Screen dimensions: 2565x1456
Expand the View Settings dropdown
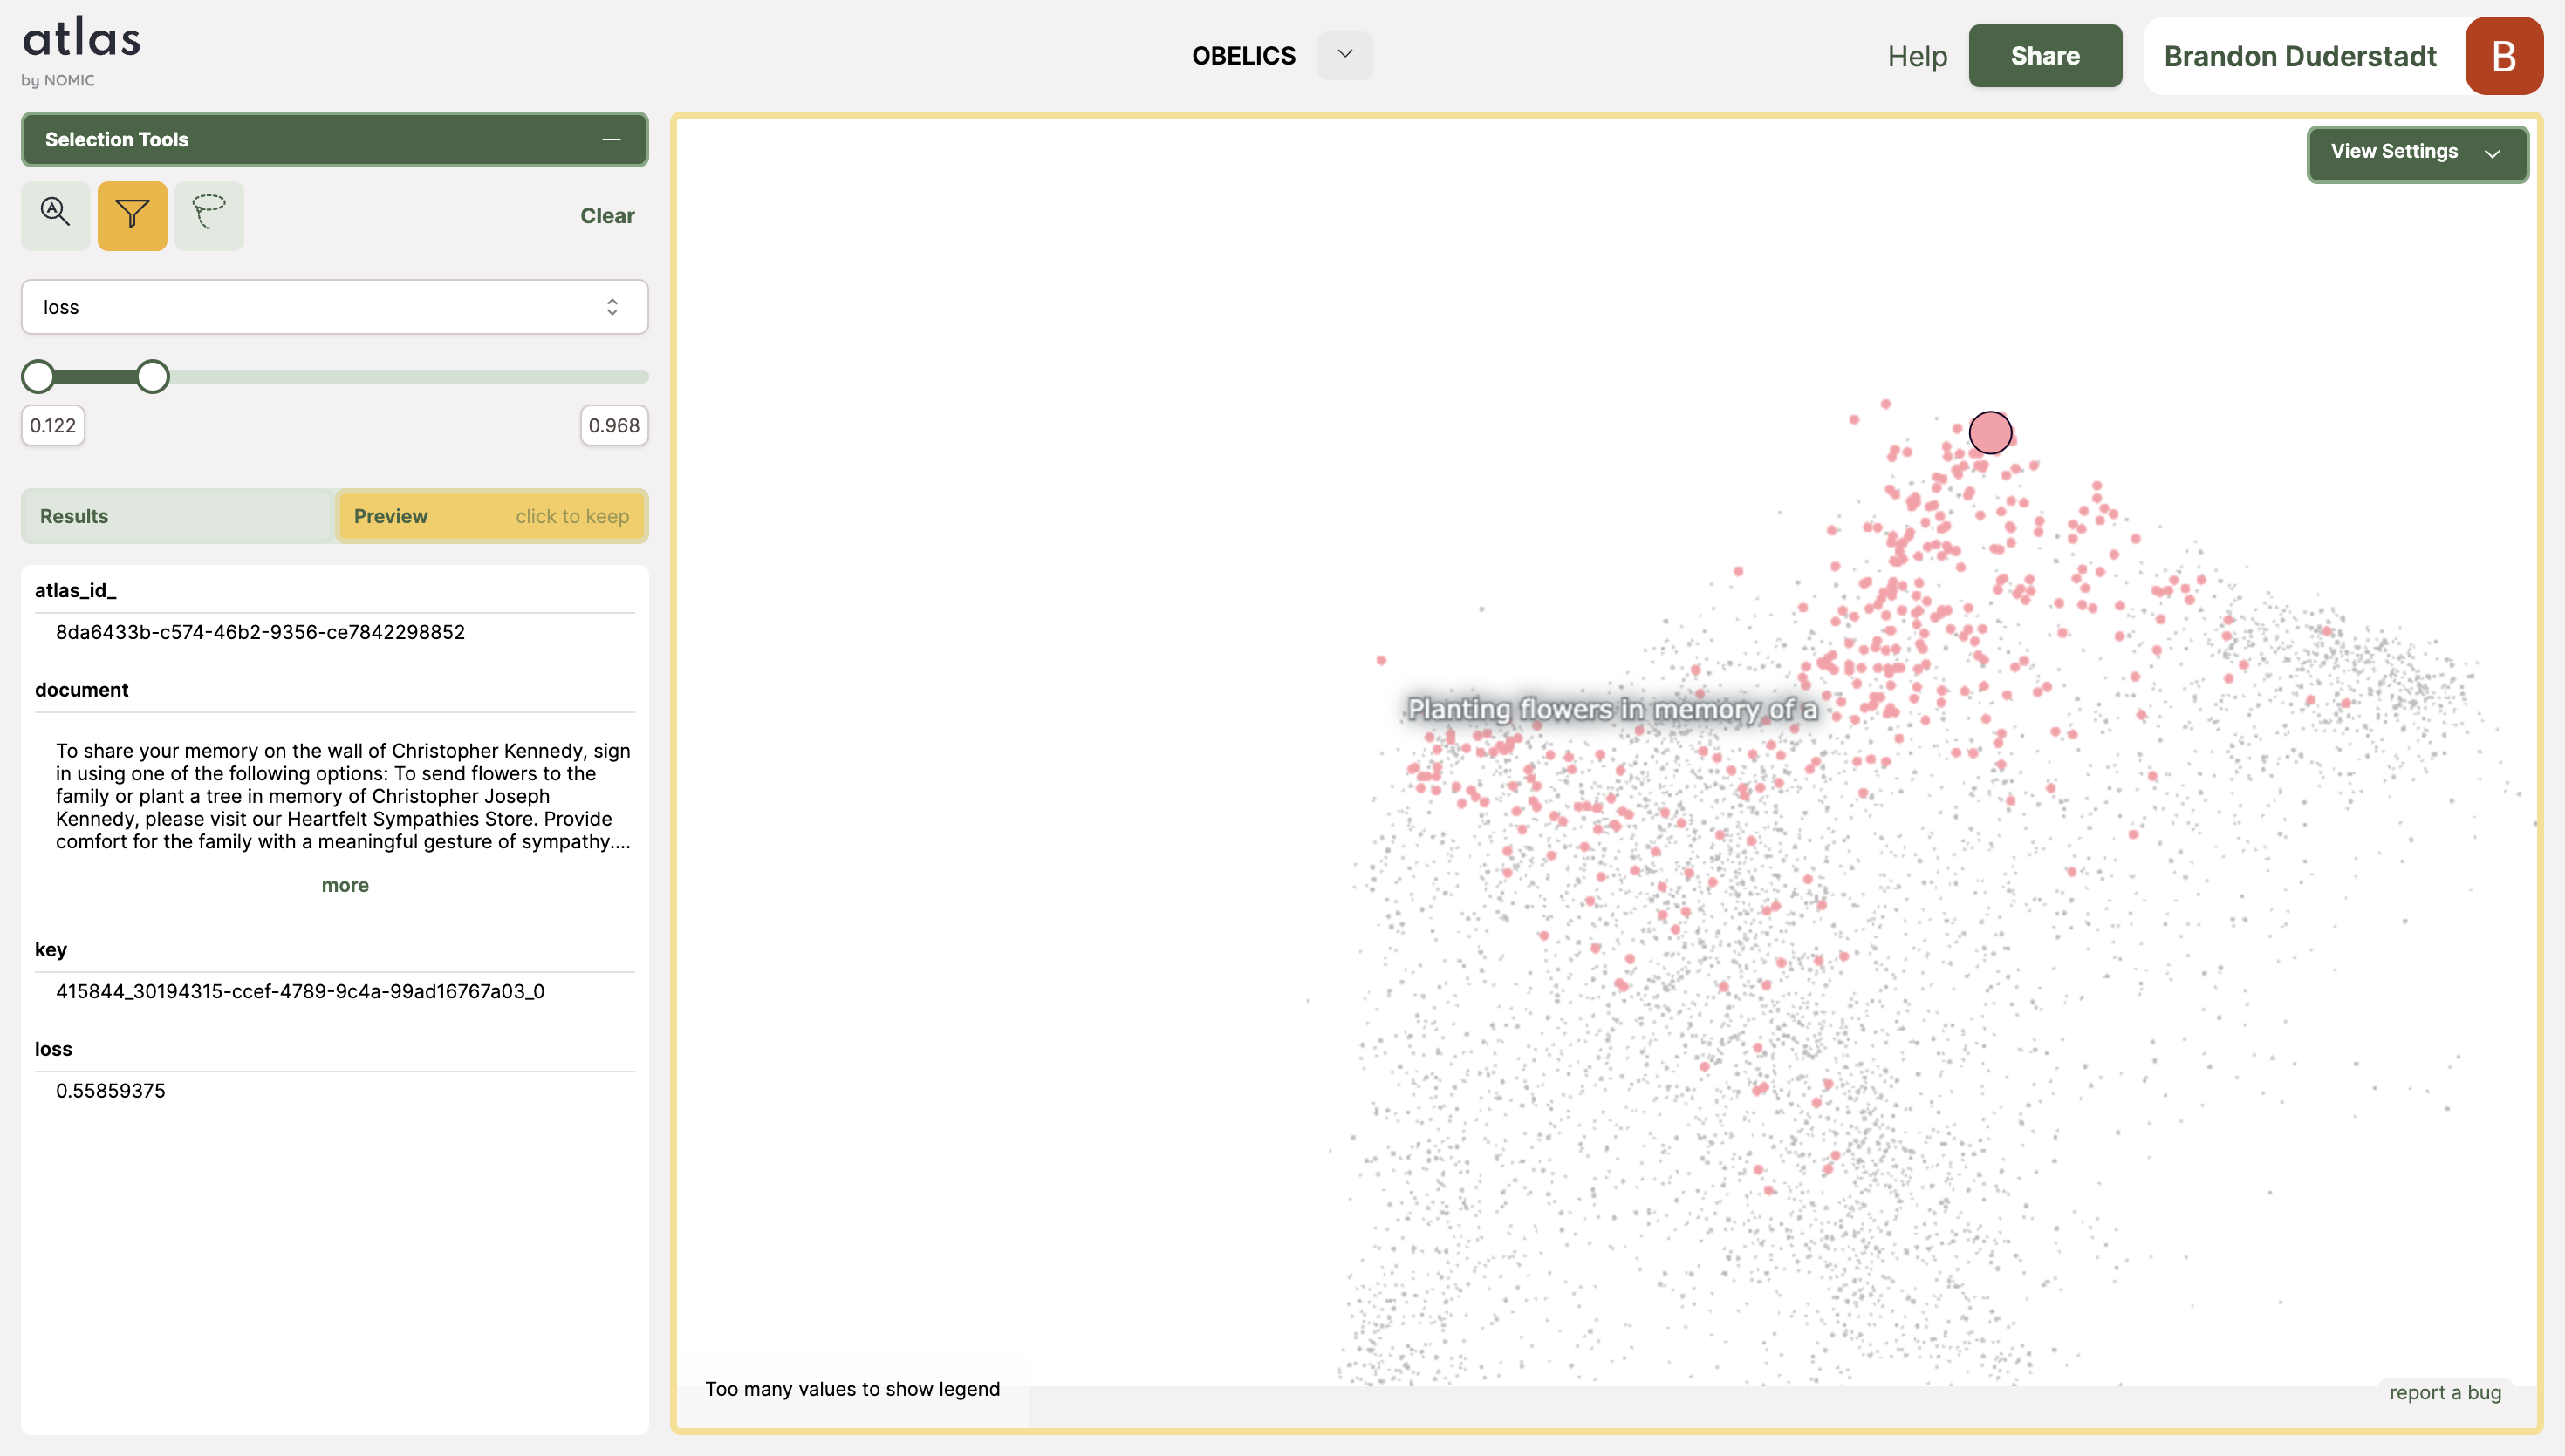point(2416,152)
